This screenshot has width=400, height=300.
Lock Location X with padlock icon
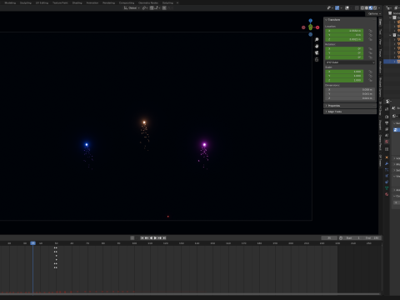(370, 31)
